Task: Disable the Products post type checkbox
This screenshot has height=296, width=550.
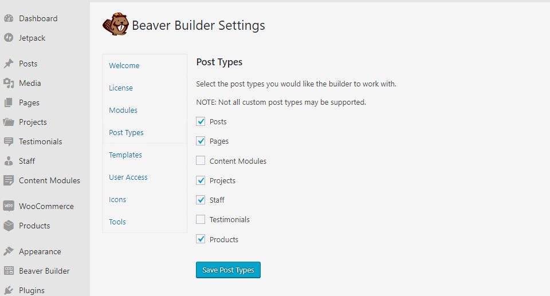Action: pos(201,239)
